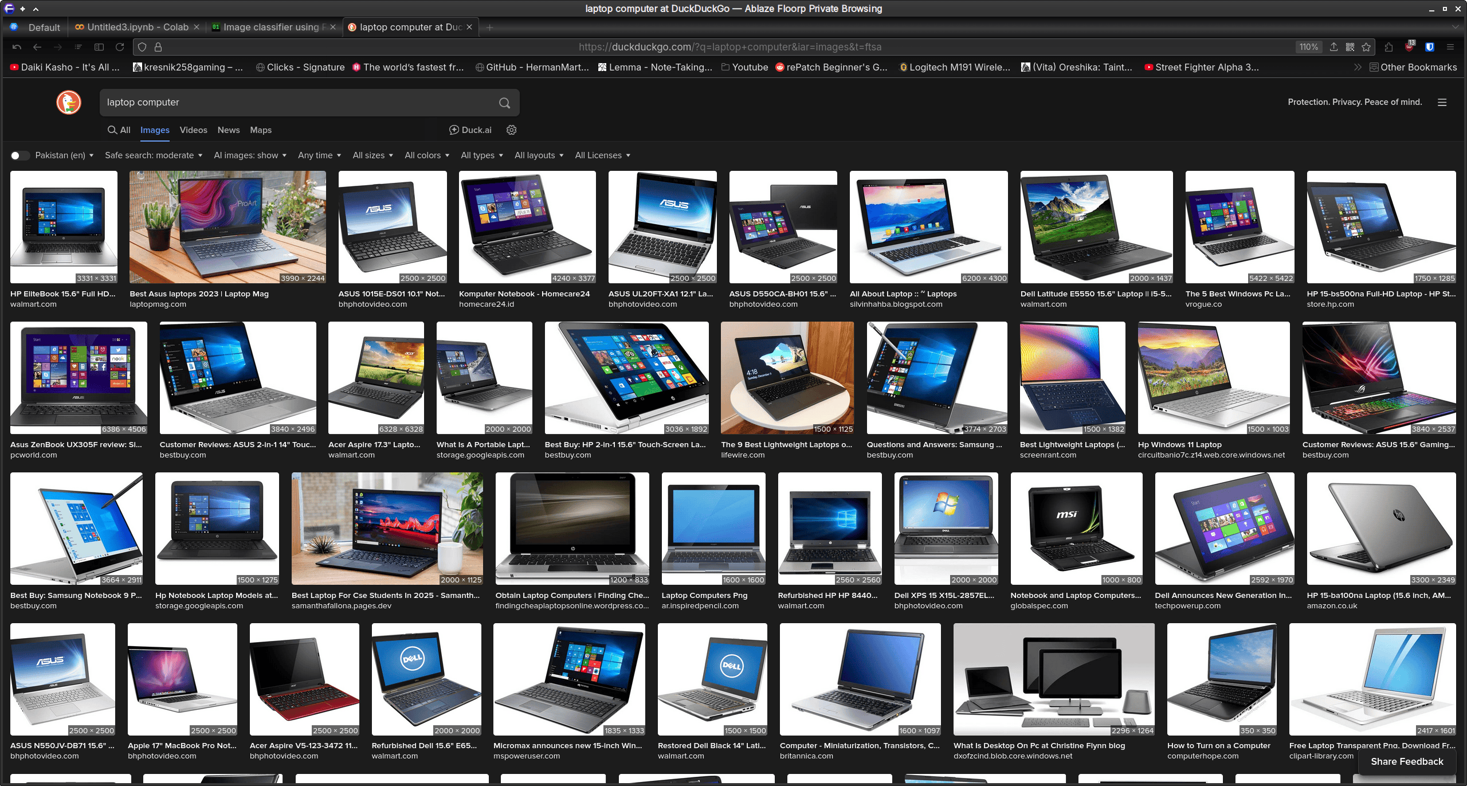Switch to the Videos tab
This screenshot has width=1467, height=786.
pos(193,130)
